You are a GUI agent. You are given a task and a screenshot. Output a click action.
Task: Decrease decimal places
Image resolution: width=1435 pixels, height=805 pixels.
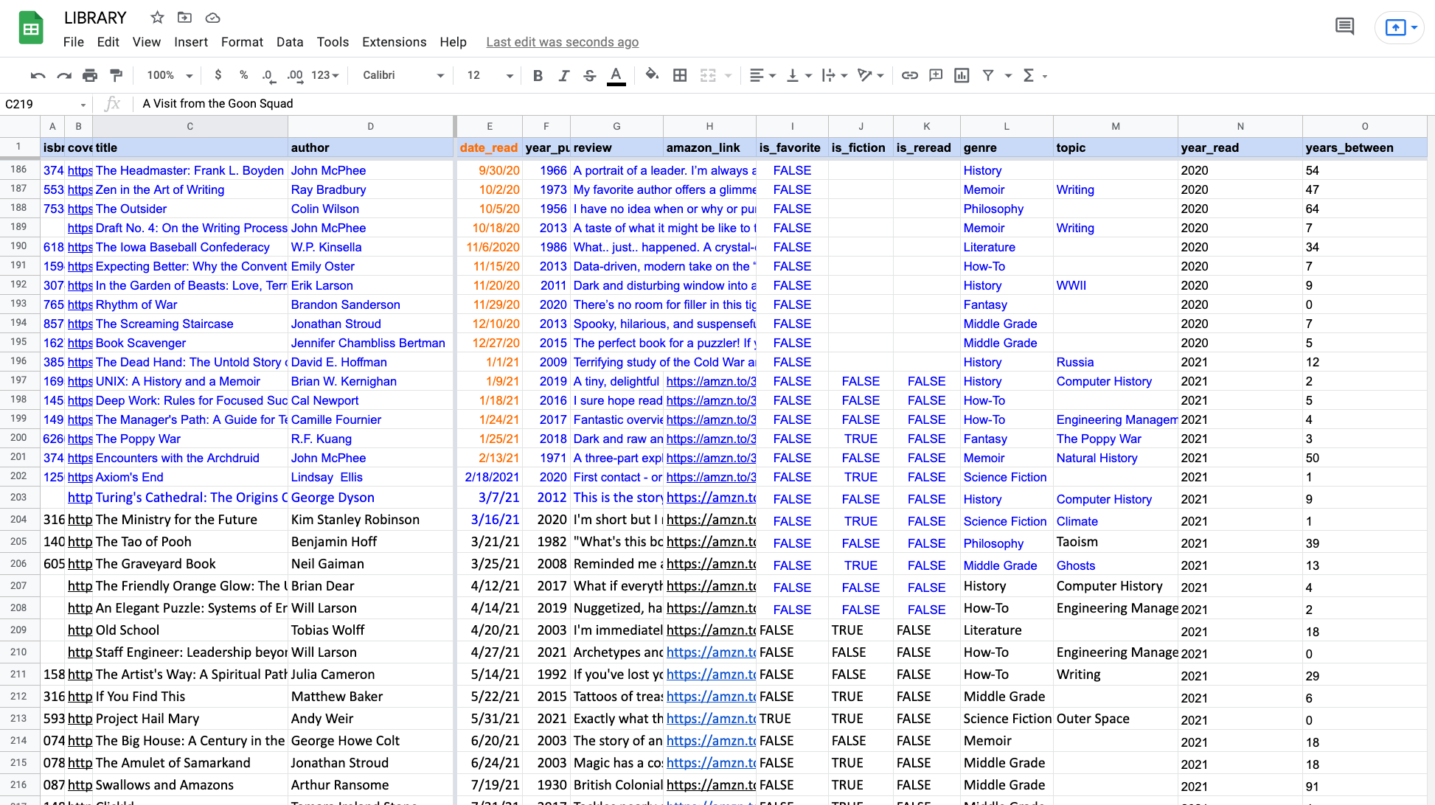pyautogui.click(x=267, y=75)
